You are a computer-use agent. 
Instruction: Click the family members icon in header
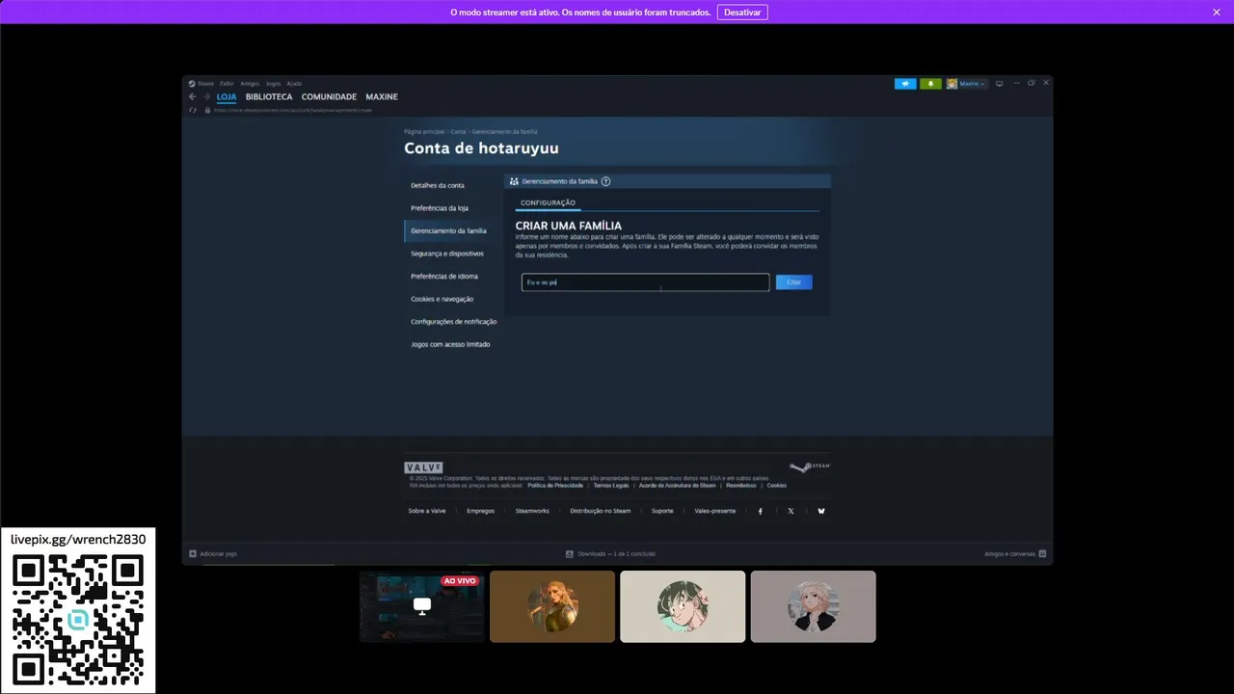pos(514,181)
